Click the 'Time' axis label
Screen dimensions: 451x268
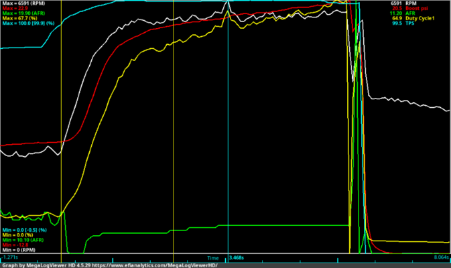tap(213, 258)
